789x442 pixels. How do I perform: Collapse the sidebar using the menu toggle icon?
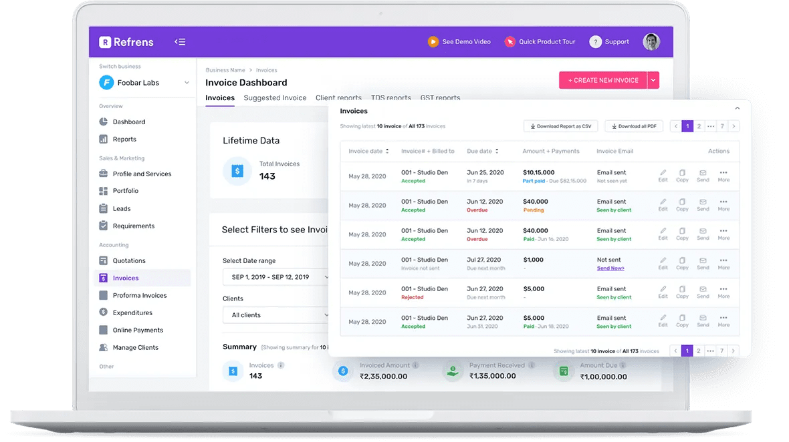pos(180,42)
